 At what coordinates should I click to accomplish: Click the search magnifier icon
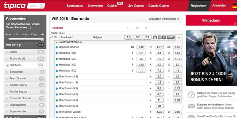[41, 6]
